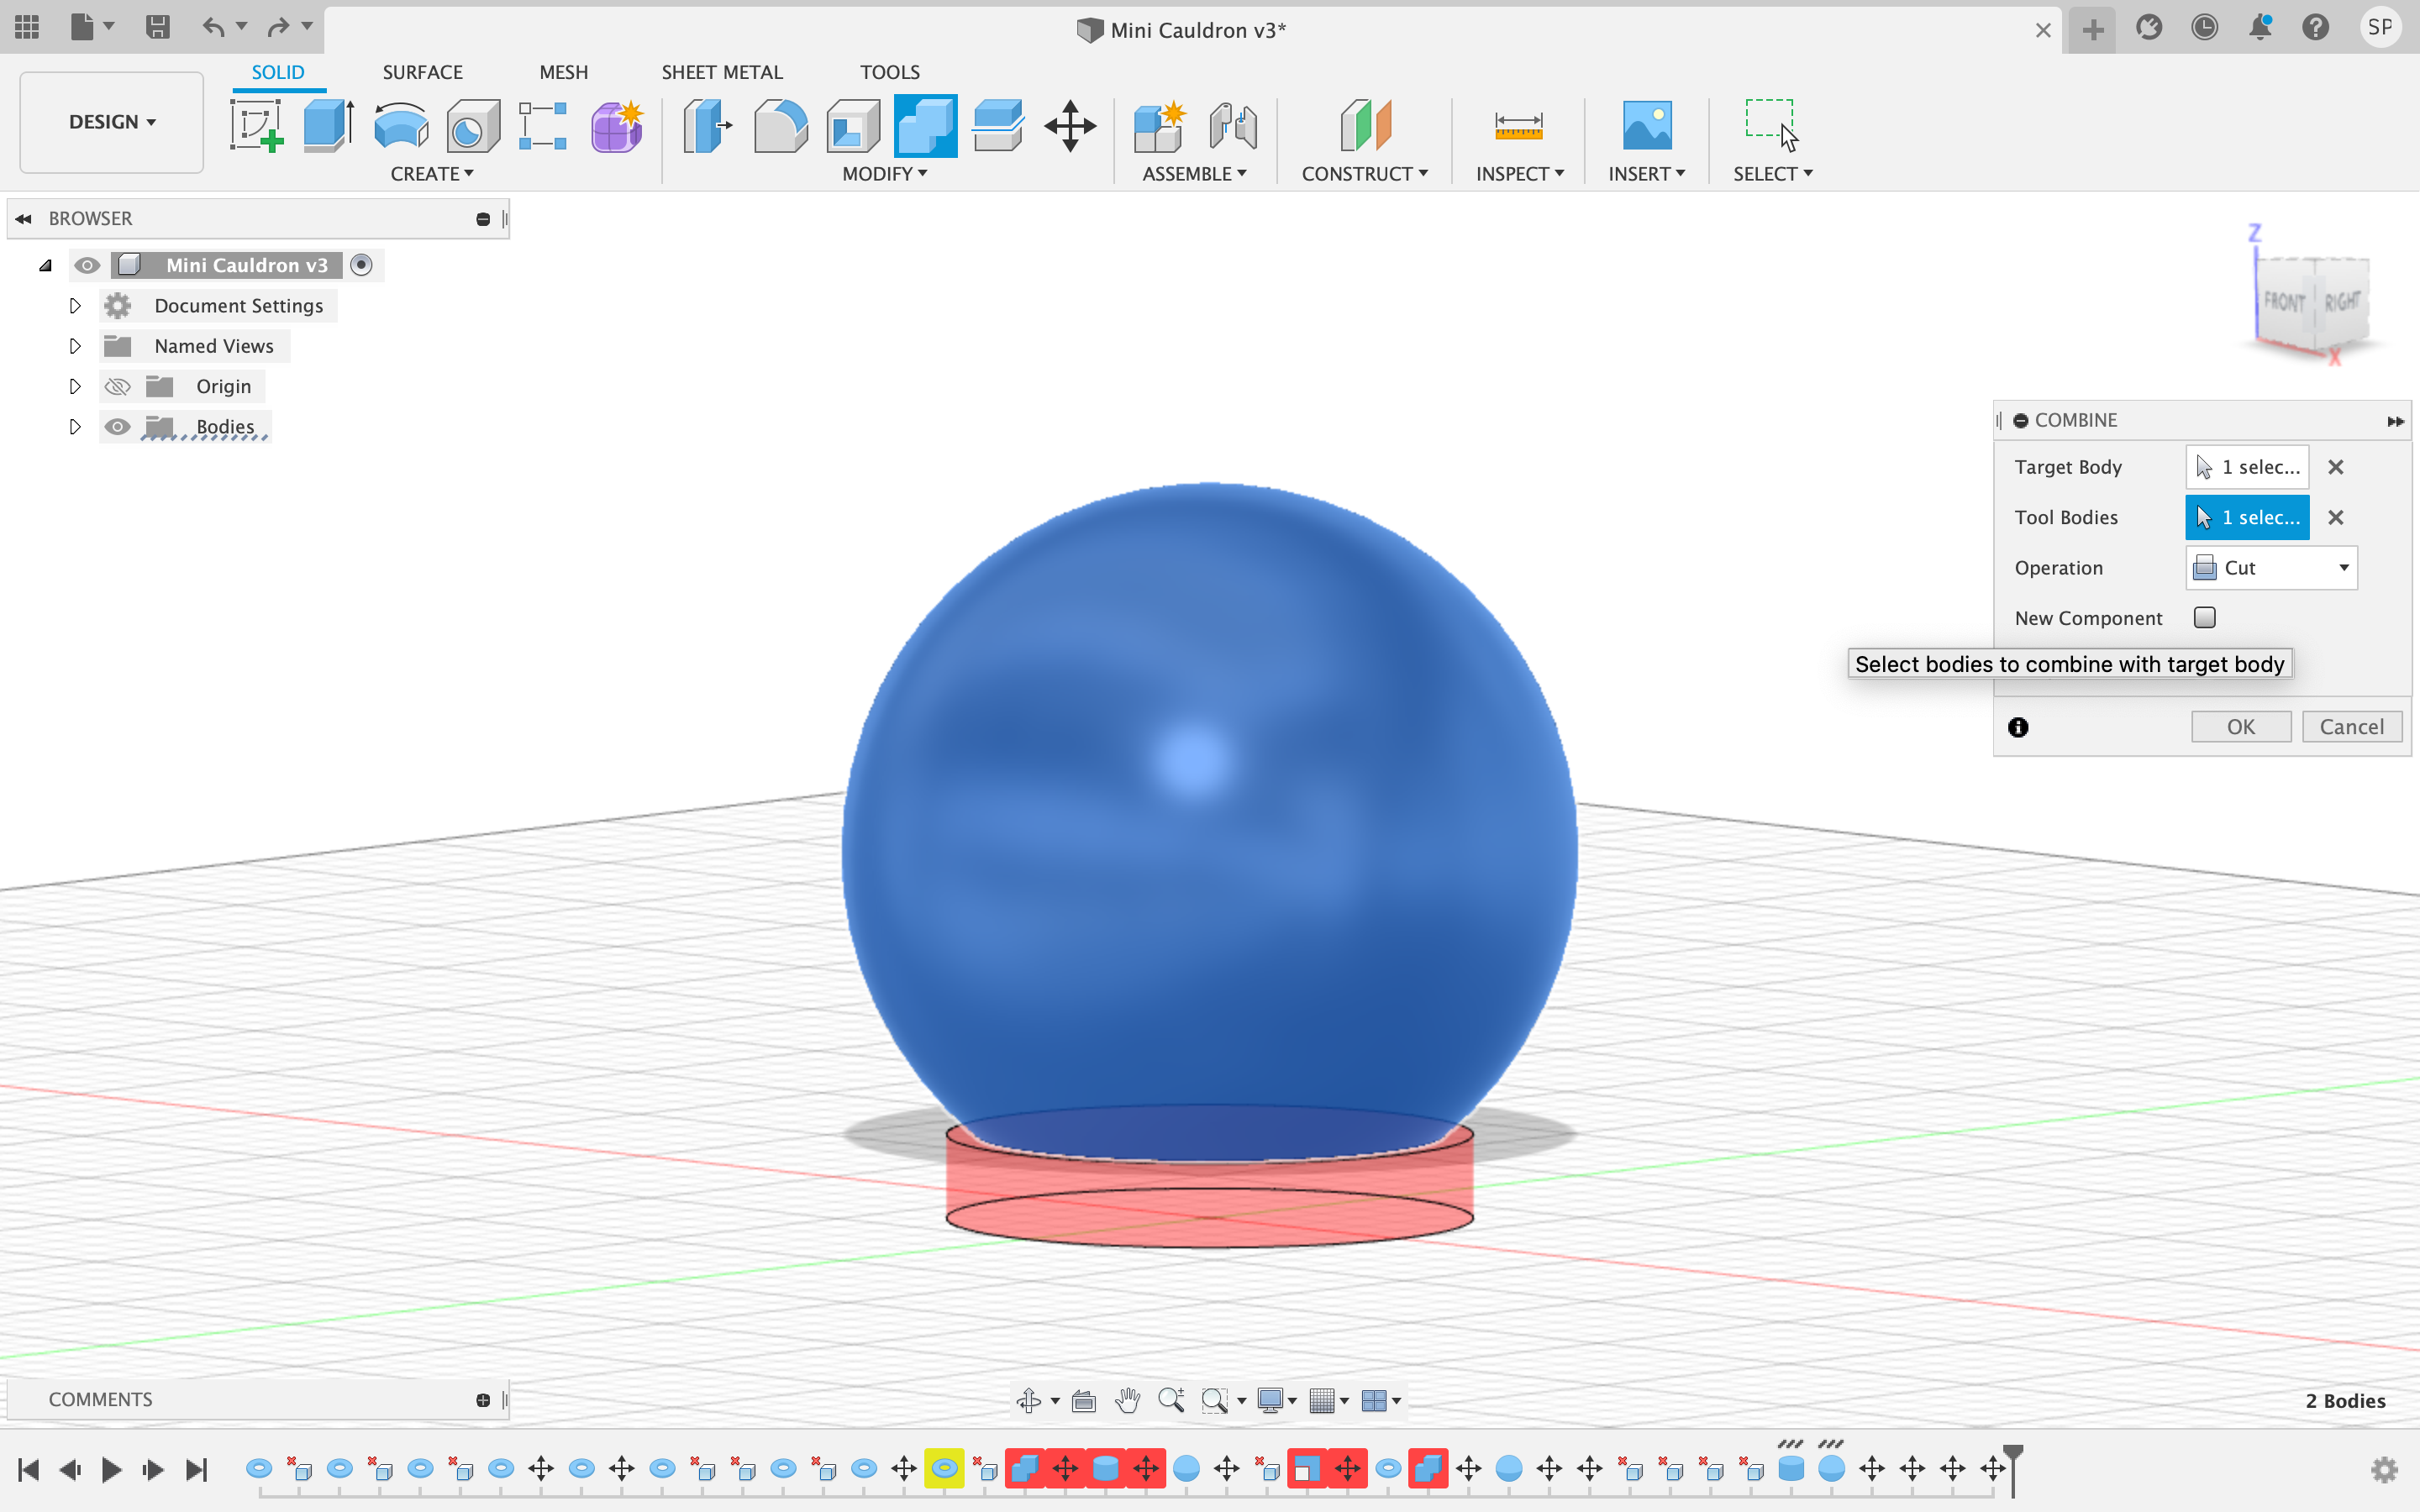Expand the Named Views folder

(x=75, y=345)
